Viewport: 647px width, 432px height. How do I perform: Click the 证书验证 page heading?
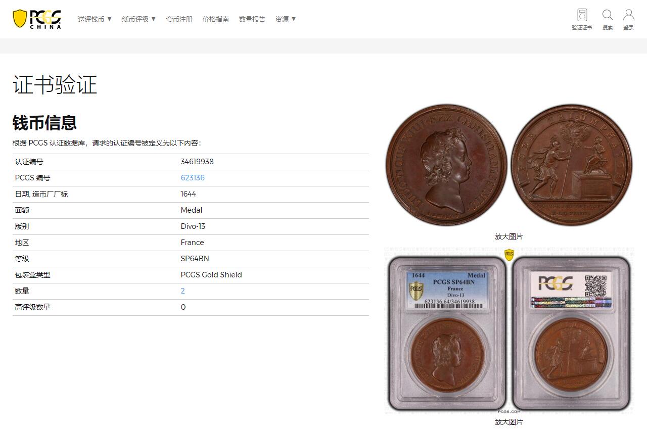(x=55, y=85)
